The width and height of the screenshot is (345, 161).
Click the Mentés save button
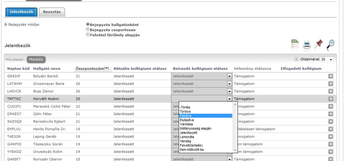click(x=36, y=59)
